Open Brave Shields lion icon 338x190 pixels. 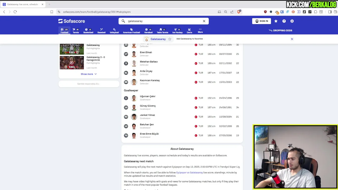[x=239, y=12]
